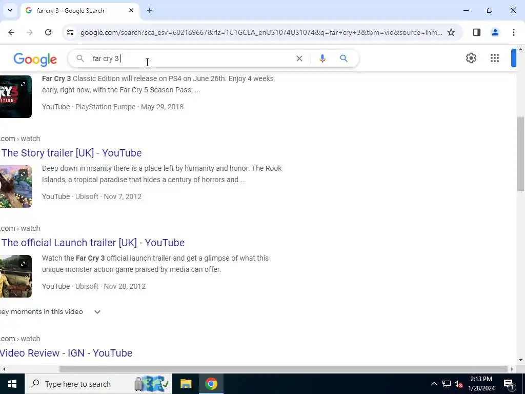Click the vertical scrollbar thumb
The width and height of the screenshot is (525, 394).
tap(520, 154)
